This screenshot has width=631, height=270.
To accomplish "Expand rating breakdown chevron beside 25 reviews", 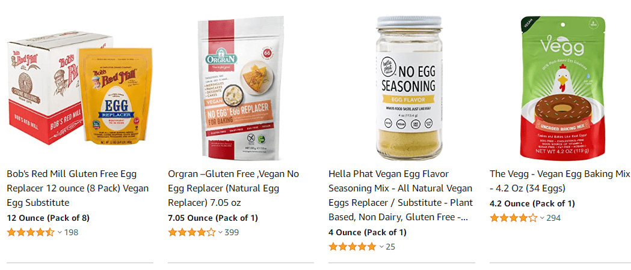I will 381,247.
